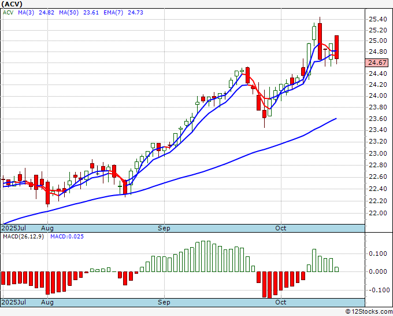Click the 23.20 price axis label
393x316 pixels.
click(378, 142)
